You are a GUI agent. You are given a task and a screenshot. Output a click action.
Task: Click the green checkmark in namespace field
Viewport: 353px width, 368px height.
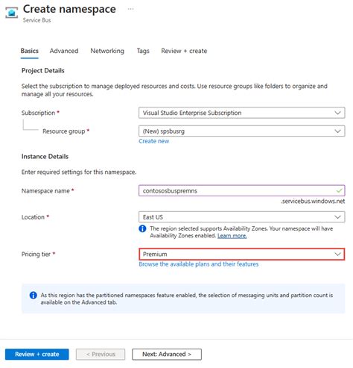[x=339, y=191]
